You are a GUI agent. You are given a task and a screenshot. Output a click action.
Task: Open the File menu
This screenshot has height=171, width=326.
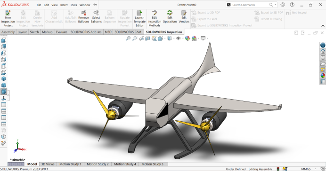pos(39,5)
